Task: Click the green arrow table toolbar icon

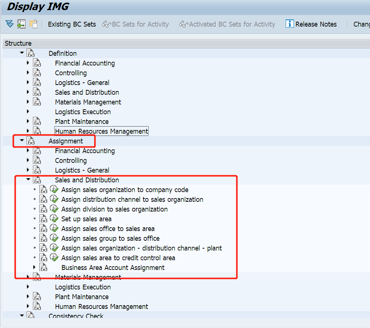Action: pyautogui.click(x=21, y=24)
